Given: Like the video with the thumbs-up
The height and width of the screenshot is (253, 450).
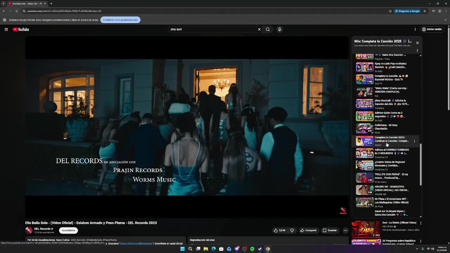Looking at the screenshot, I should point(280,231).
